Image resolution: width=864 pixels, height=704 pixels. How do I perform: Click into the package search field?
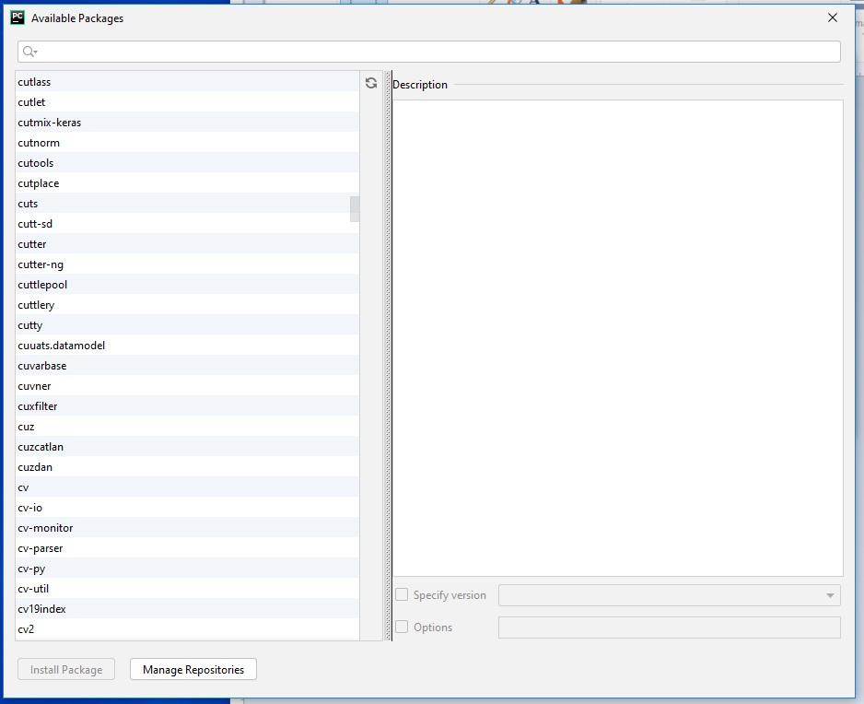click(433, 52)
